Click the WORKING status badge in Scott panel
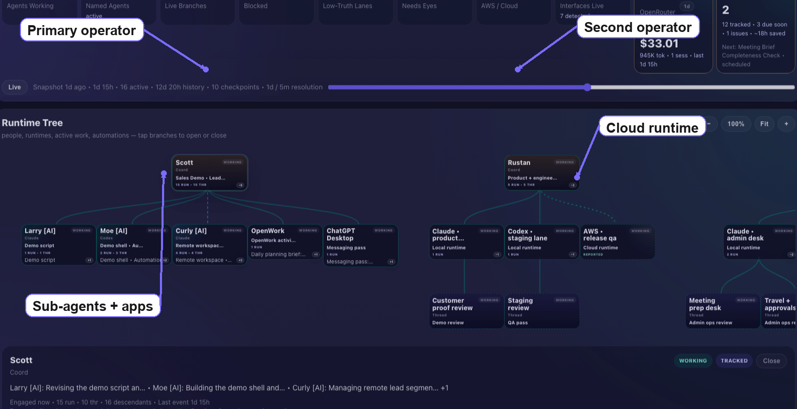The image size is (797, 409). click(693, 361)
